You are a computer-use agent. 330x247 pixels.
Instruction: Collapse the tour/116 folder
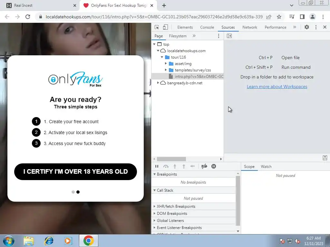(162, 57)
